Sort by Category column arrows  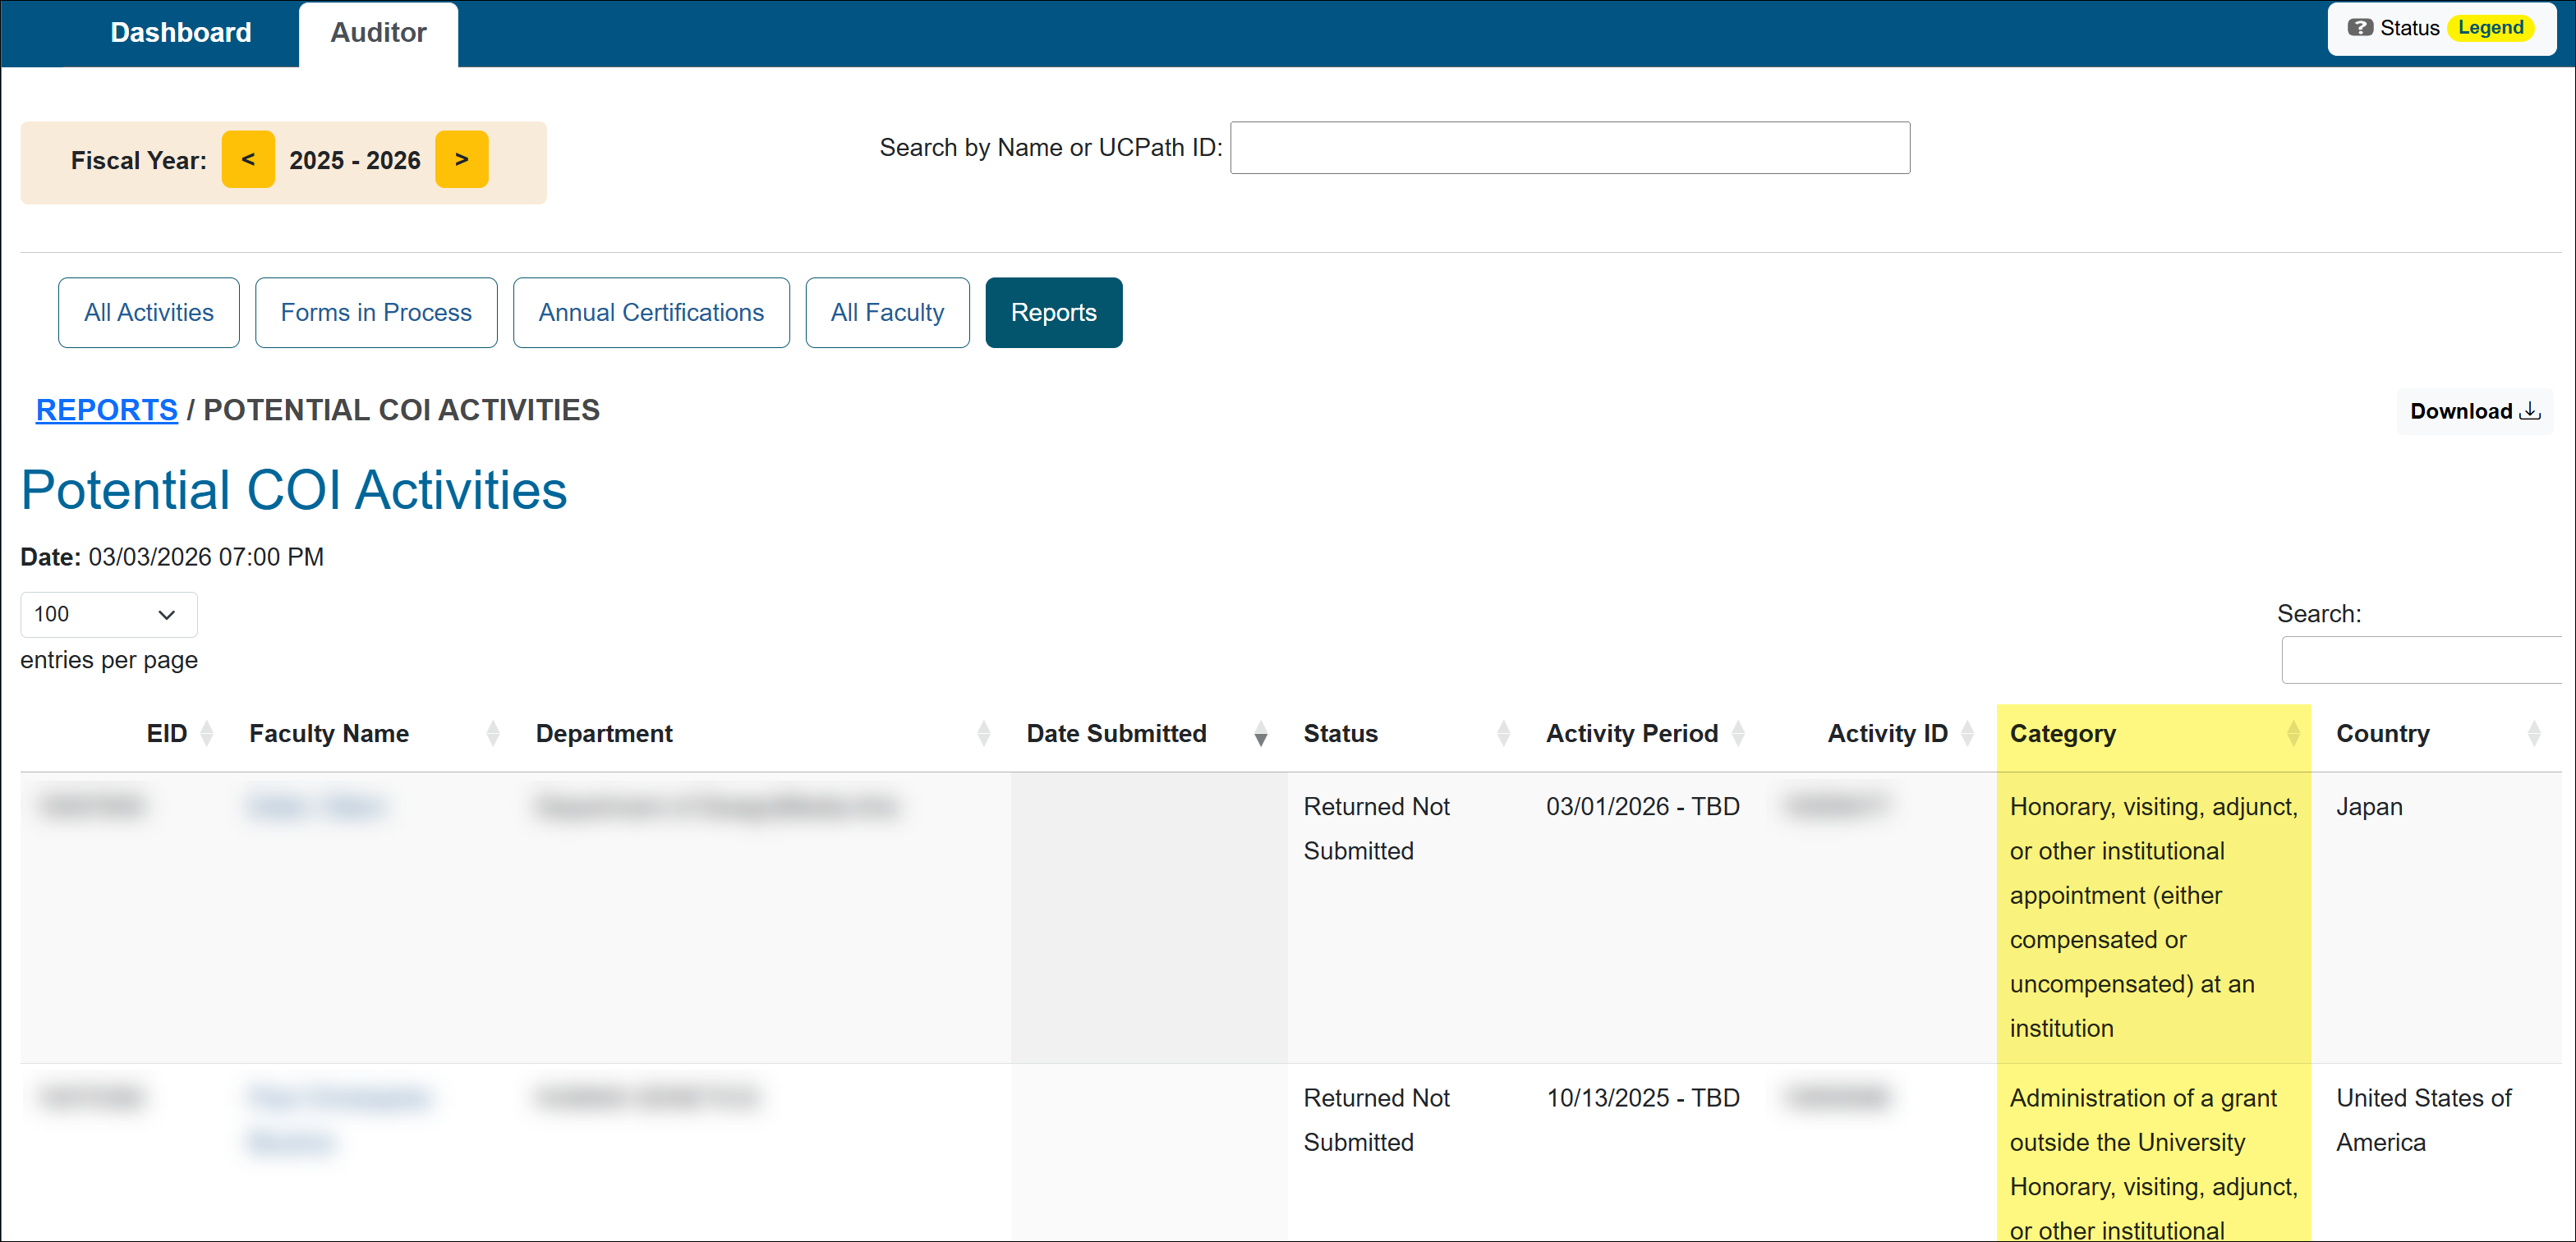click(2292, 733)
